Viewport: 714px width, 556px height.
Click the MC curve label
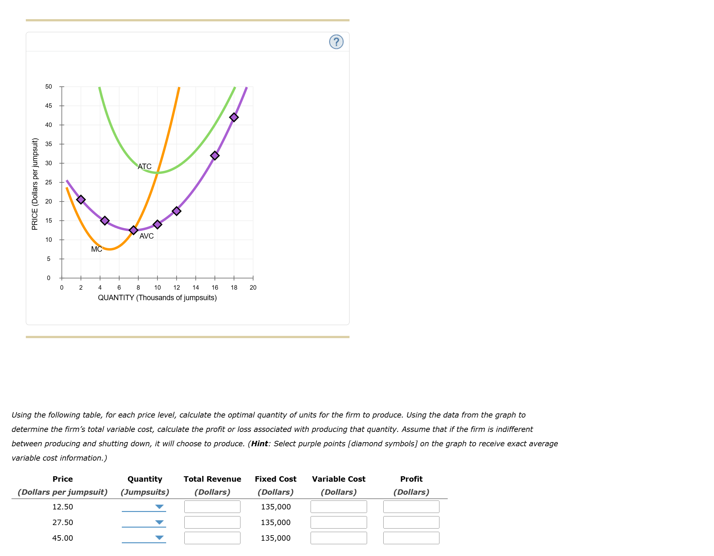tap(96, 249)
